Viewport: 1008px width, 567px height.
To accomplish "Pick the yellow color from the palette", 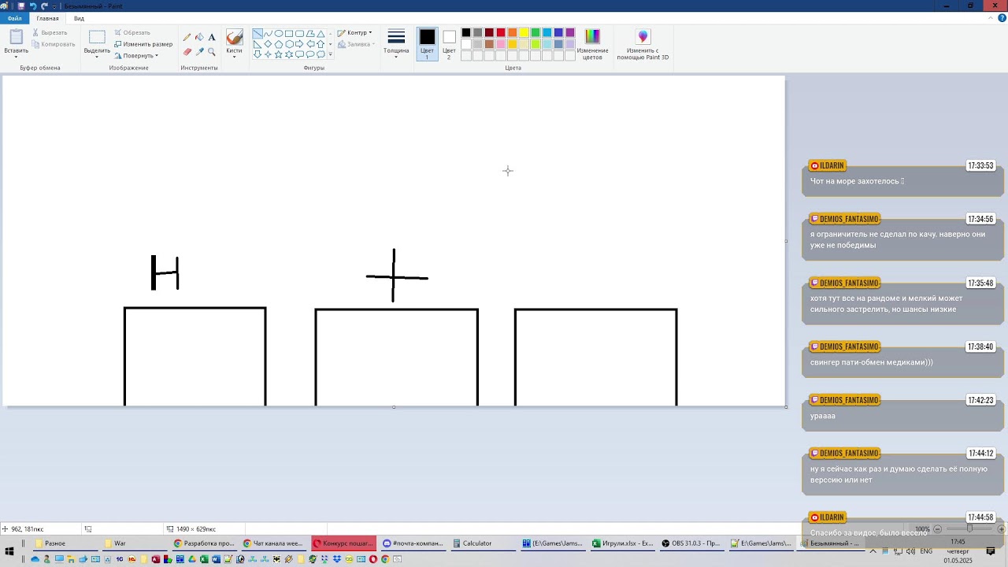I will 524,33.
